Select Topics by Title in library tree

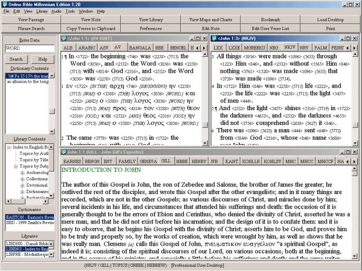(34, 160)
